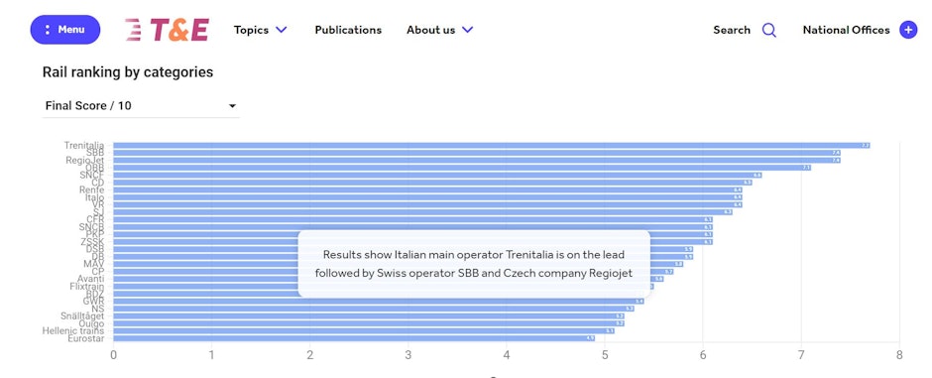Screen dimensions: 932x378
Task: Click the Trenitalia results tooltip box
Action: point(474,264)
